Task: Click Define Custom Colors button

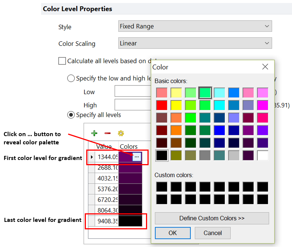Action: (212, 218)
